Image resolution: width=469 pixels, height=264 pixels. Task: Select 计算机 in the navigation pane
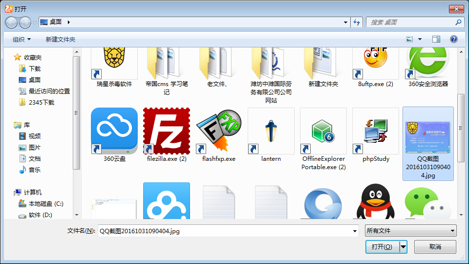[33, 192]
